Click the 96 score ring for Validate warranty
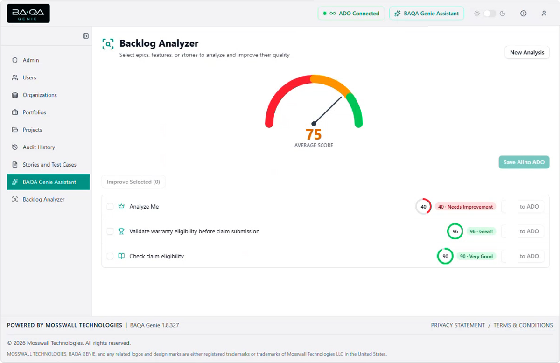The height and width of the screenshot is (363, 560). [455, 231]
